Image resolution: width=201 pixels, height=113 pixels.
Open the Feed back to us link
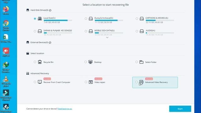[65, 109]
